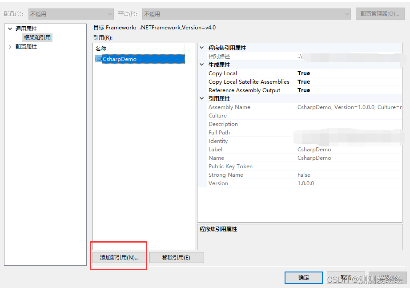Collapse the 程序集引用属性 property group
The image size is (410, 288).
(201, 48)
